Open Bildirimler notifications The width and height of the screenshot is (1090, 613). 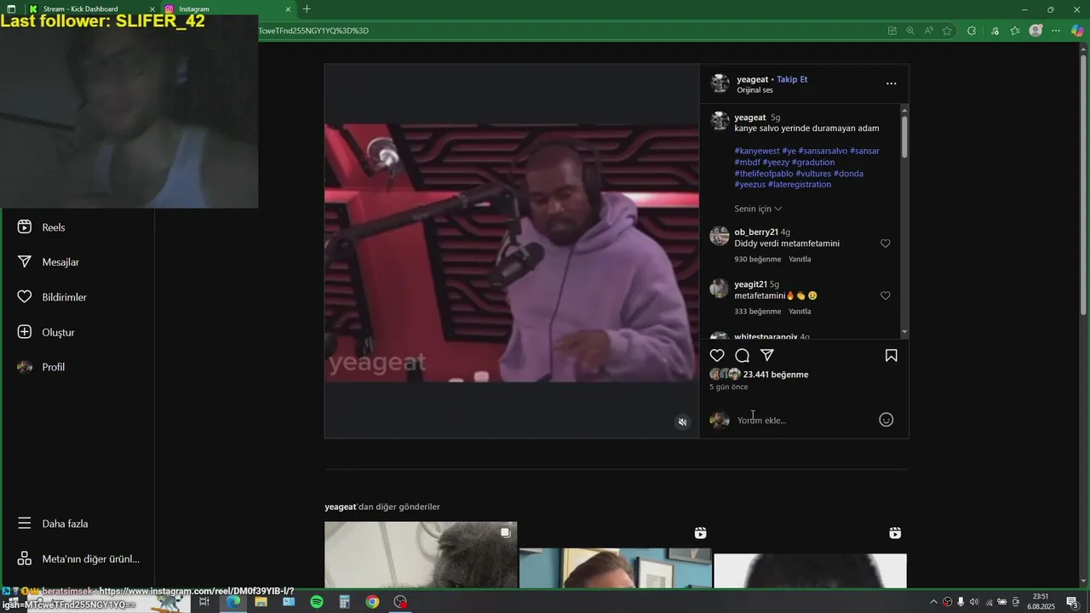pos(52,297)
